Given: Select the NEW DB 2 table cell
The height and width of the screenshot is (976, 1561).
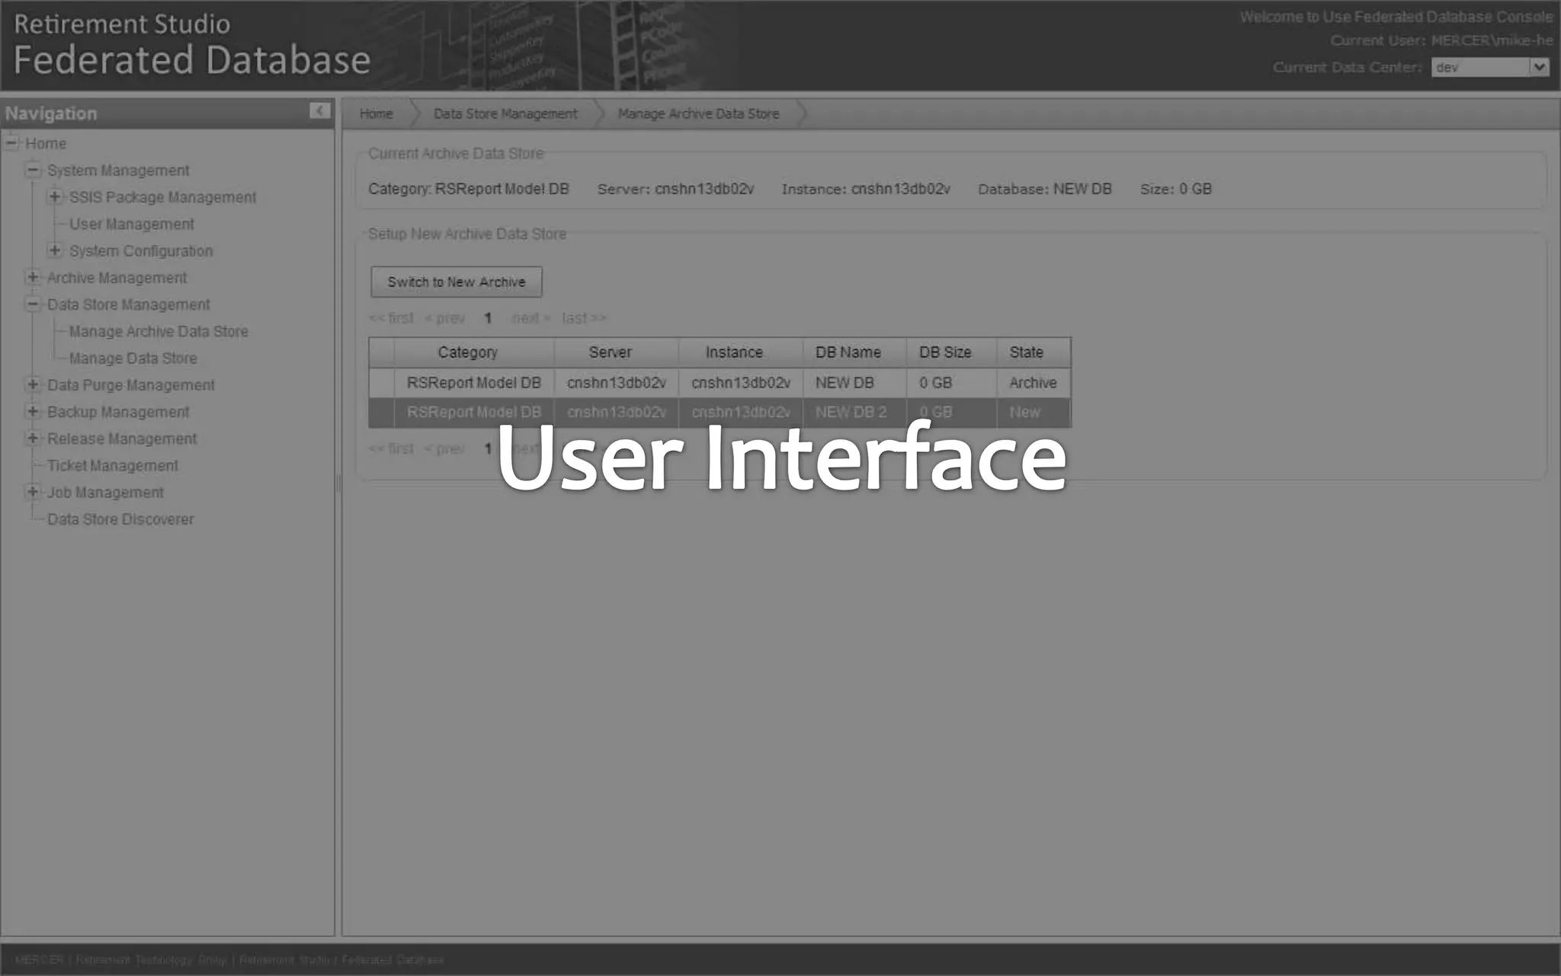Looking at the screenshot, I should pyautogui.click(x=854, y=413).
